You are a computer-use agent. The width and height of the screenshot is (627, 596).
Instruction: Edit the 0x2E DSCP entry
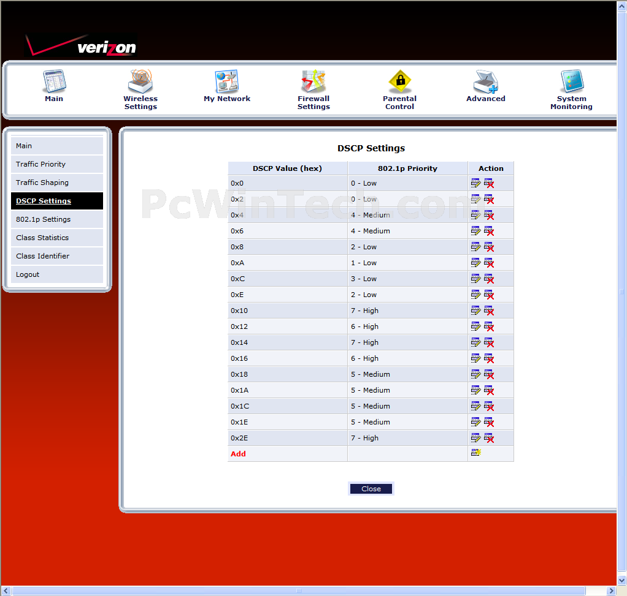click(x=476, y=438)
